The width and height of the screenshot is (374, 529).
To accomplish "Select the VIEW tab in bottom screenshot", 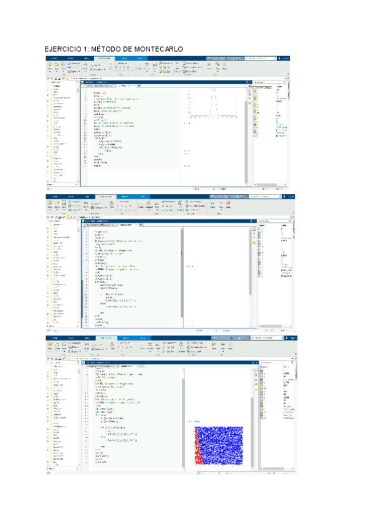I will (x=143, y=337).
